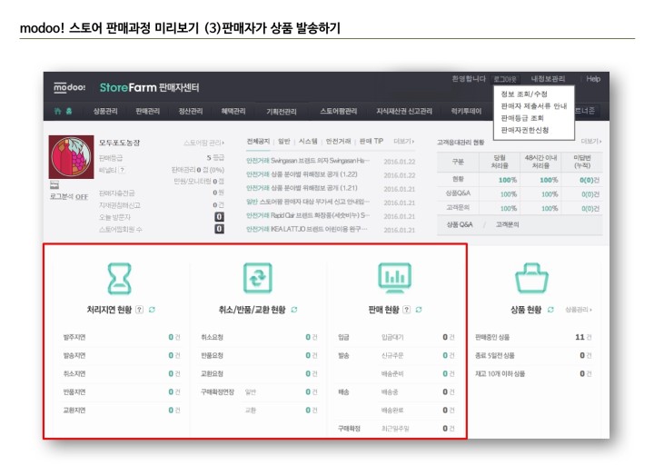654x475 pixels.
Task: Click the 교환요청 count value
Action: click(x=308, y=373)
